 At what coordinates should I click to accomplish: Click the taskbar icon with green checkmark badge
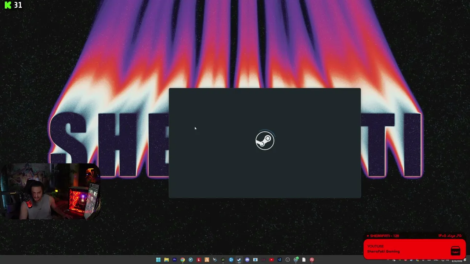tap(296, 260)
